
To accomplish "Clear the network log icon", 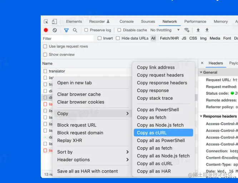I will (x=55, y=30).
